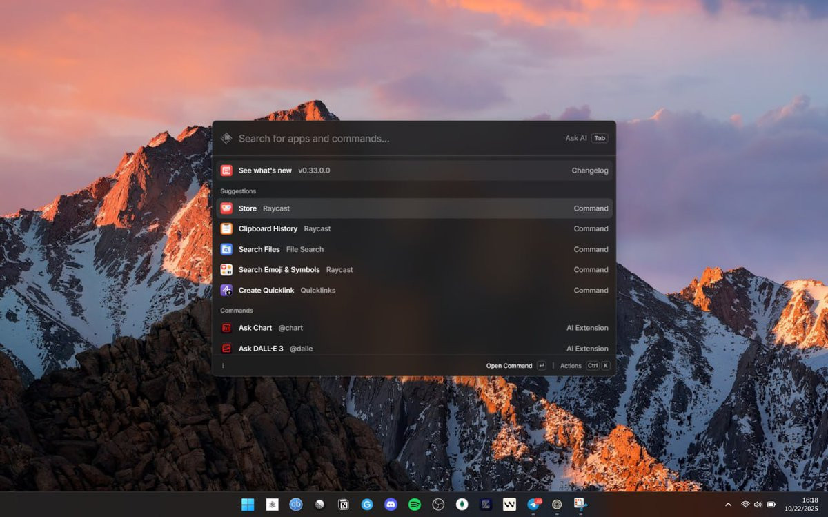The height and width of the screenshot is (517, 828).
Task: Choose the Create Quicklink command
Action: click(x=414, y=291)
